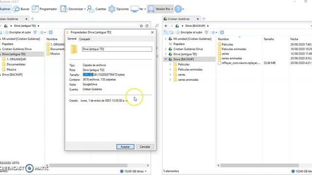Open the Buscar search tool

21,9
